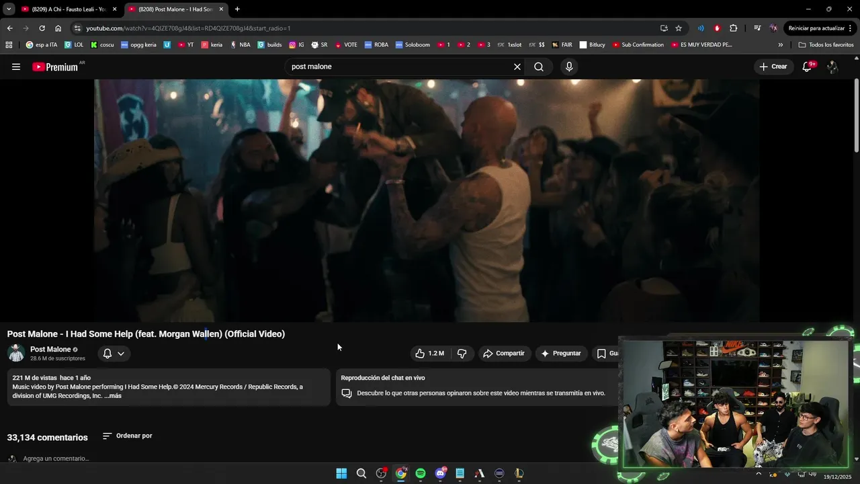
Task: Reload the current page
Action: click(x=42, y=28)
